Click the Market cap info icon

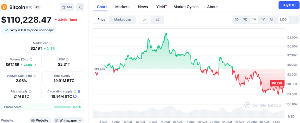[51, 43]
